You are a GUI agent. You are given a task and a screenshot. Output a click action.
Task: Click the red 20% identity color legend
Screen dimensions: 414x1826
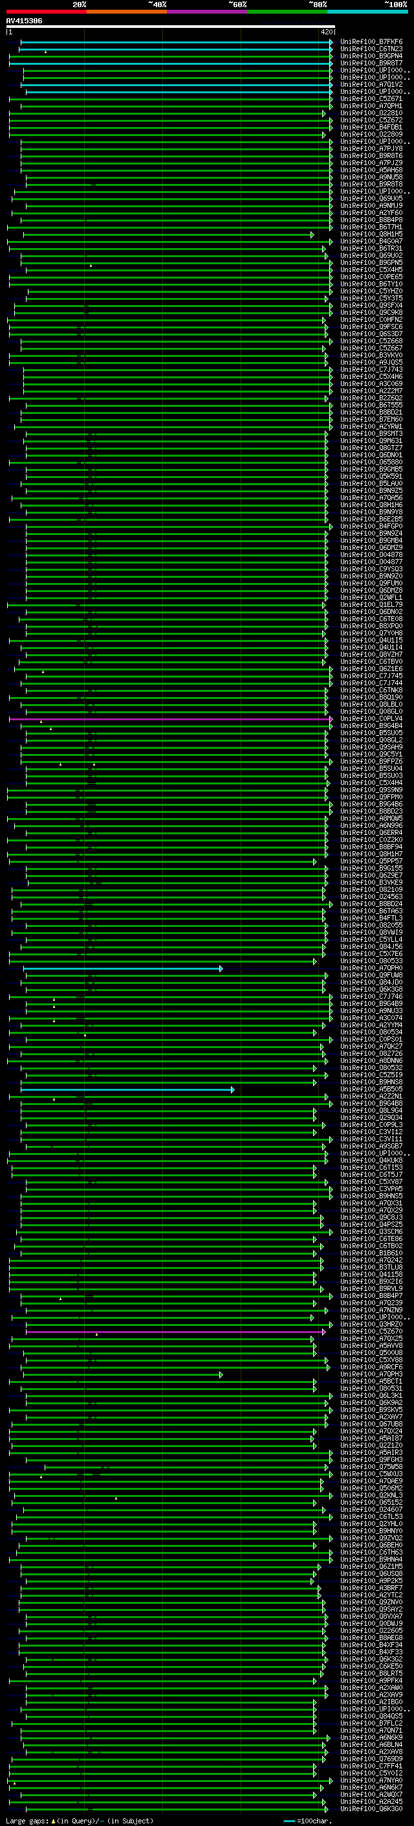pos(46,12)
